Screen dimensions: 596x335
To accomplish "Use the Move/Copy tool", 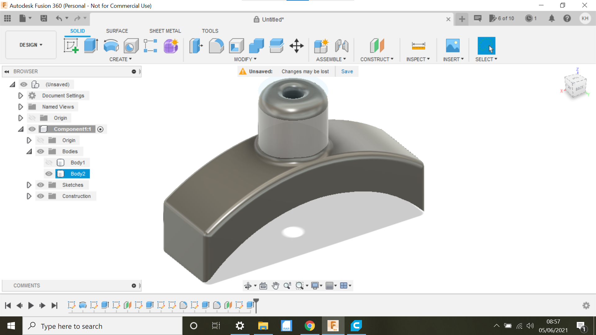I will pos(296,46).
